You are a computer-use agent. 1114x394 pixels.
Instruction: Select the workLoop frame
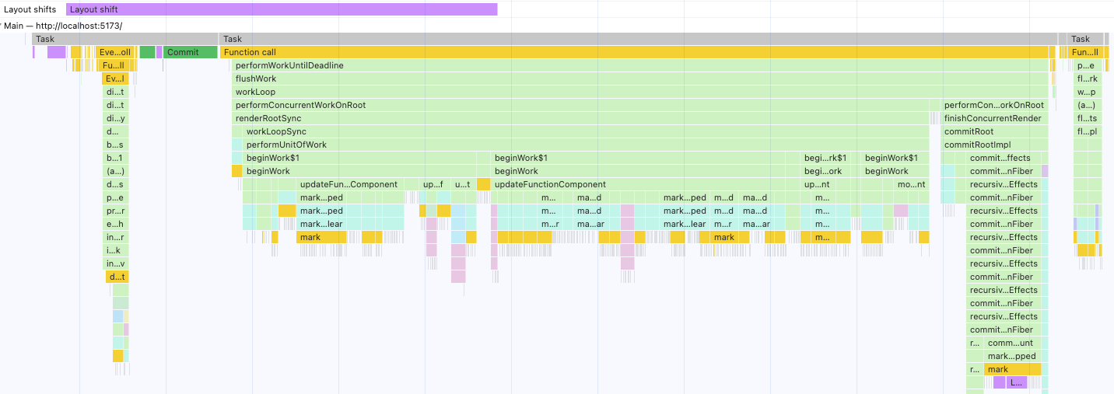click(641, 92)
